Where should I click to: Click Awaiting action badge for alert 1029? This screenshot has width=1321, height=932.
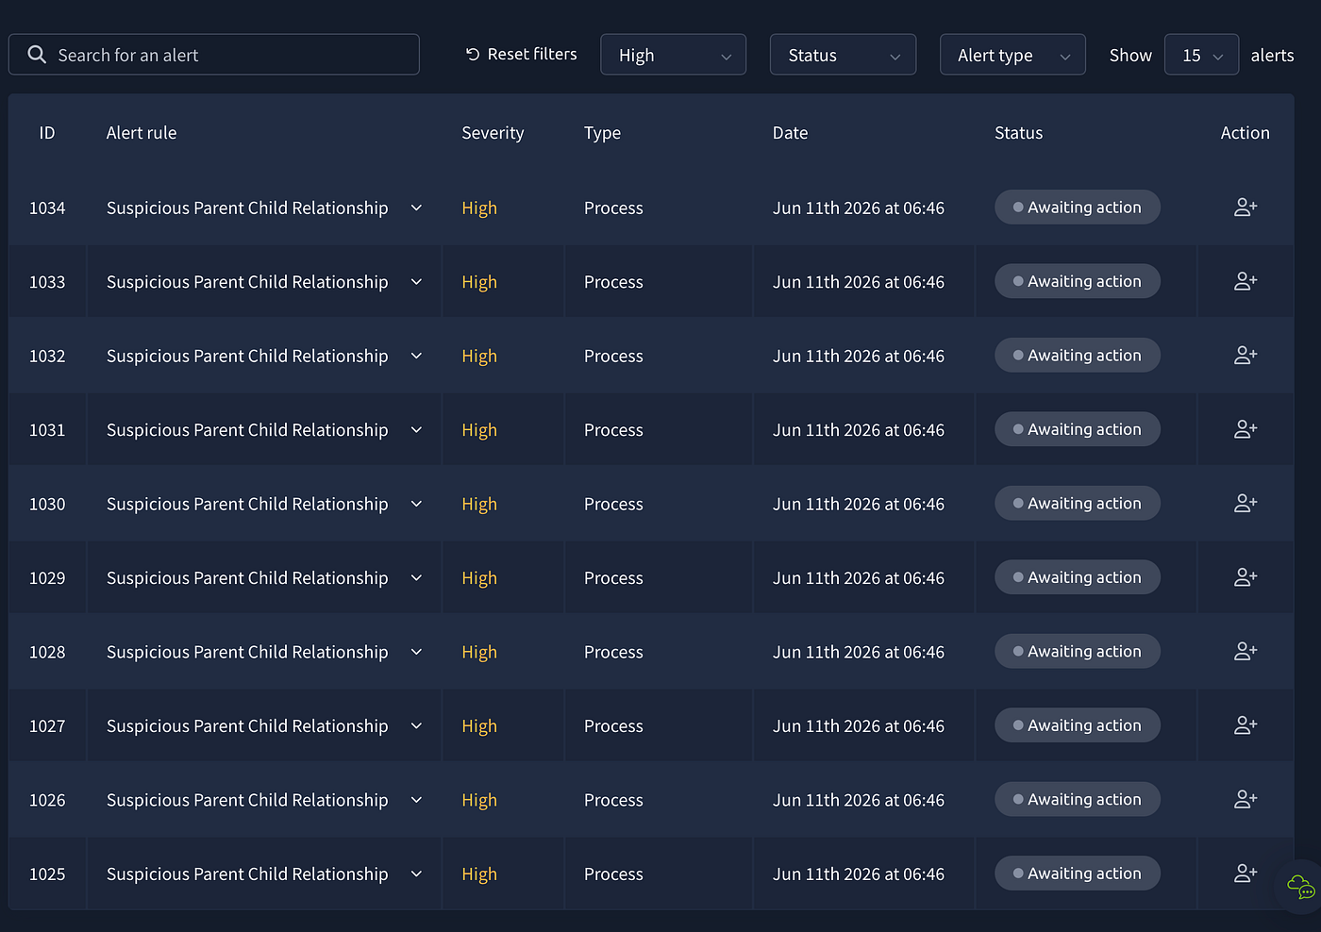click(x=1077, y=577)
